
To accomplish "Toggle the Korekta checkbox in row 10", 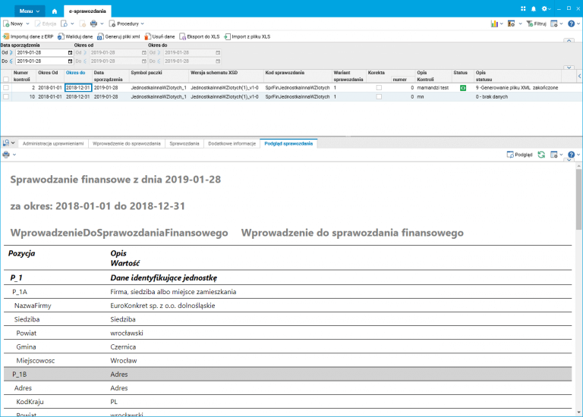I will click(379, 96).
